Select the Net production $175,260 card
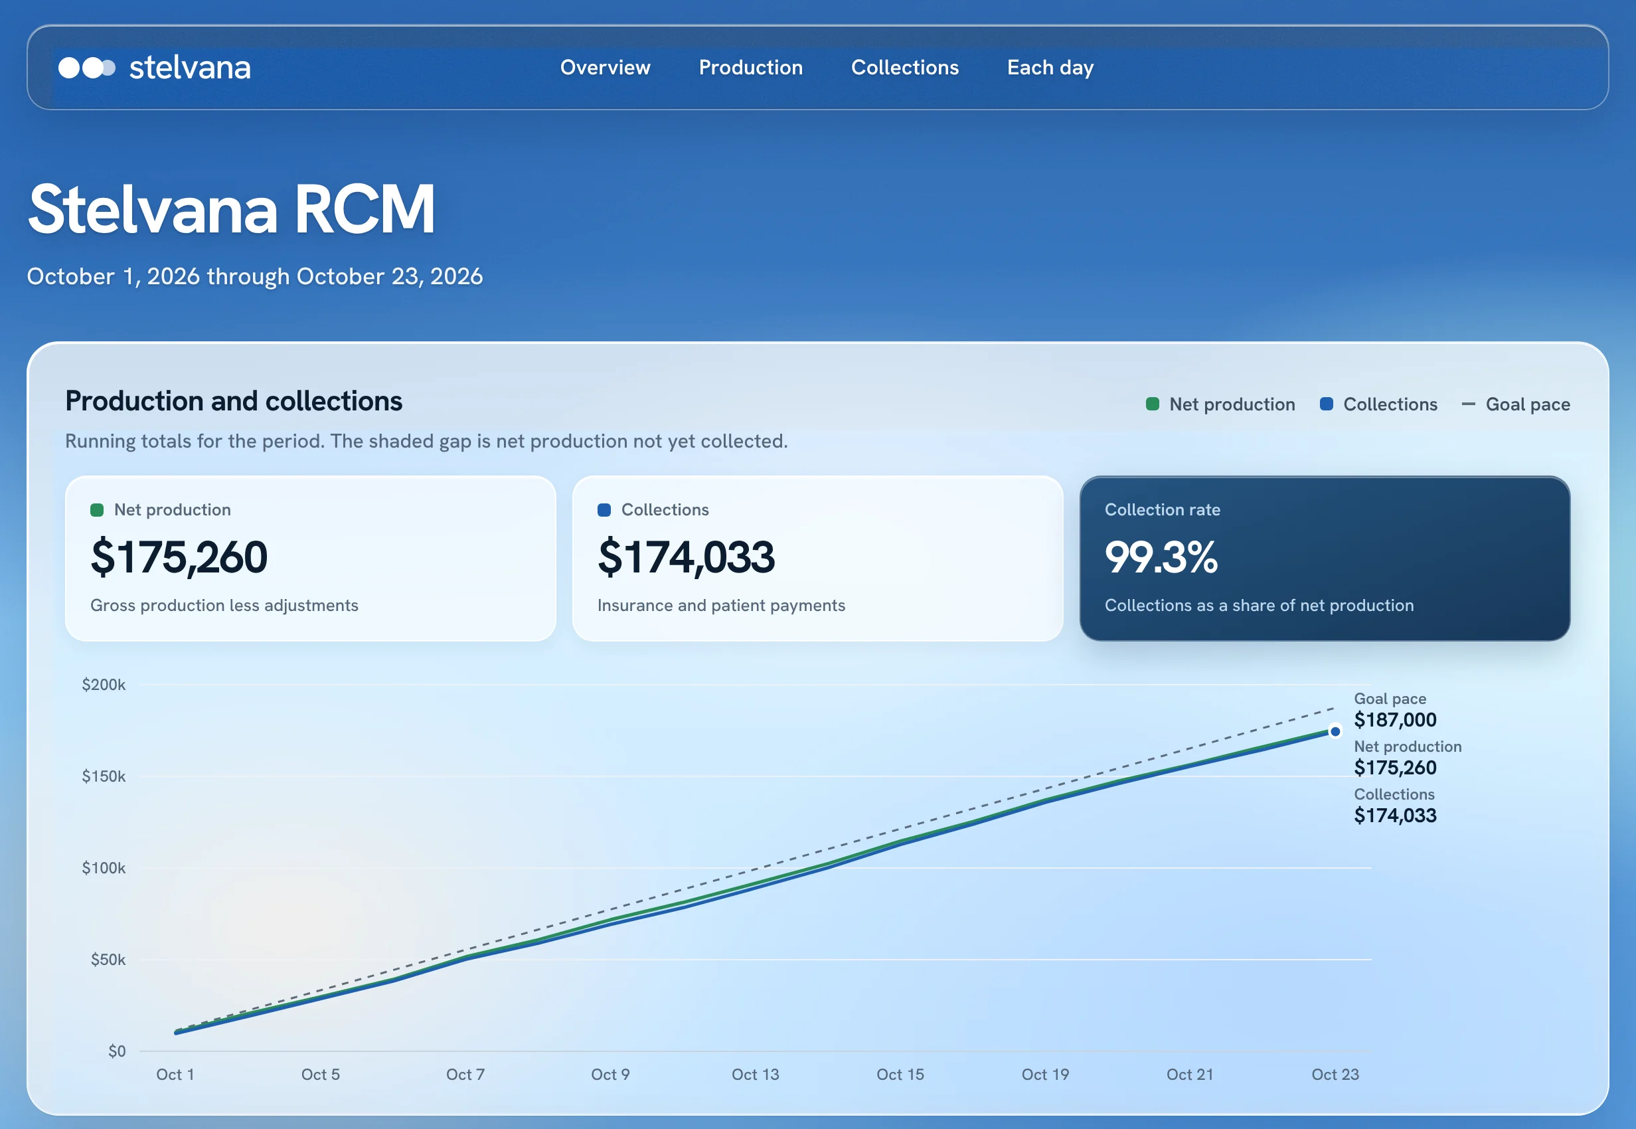 pyautogui.click(x=311, y=558)
